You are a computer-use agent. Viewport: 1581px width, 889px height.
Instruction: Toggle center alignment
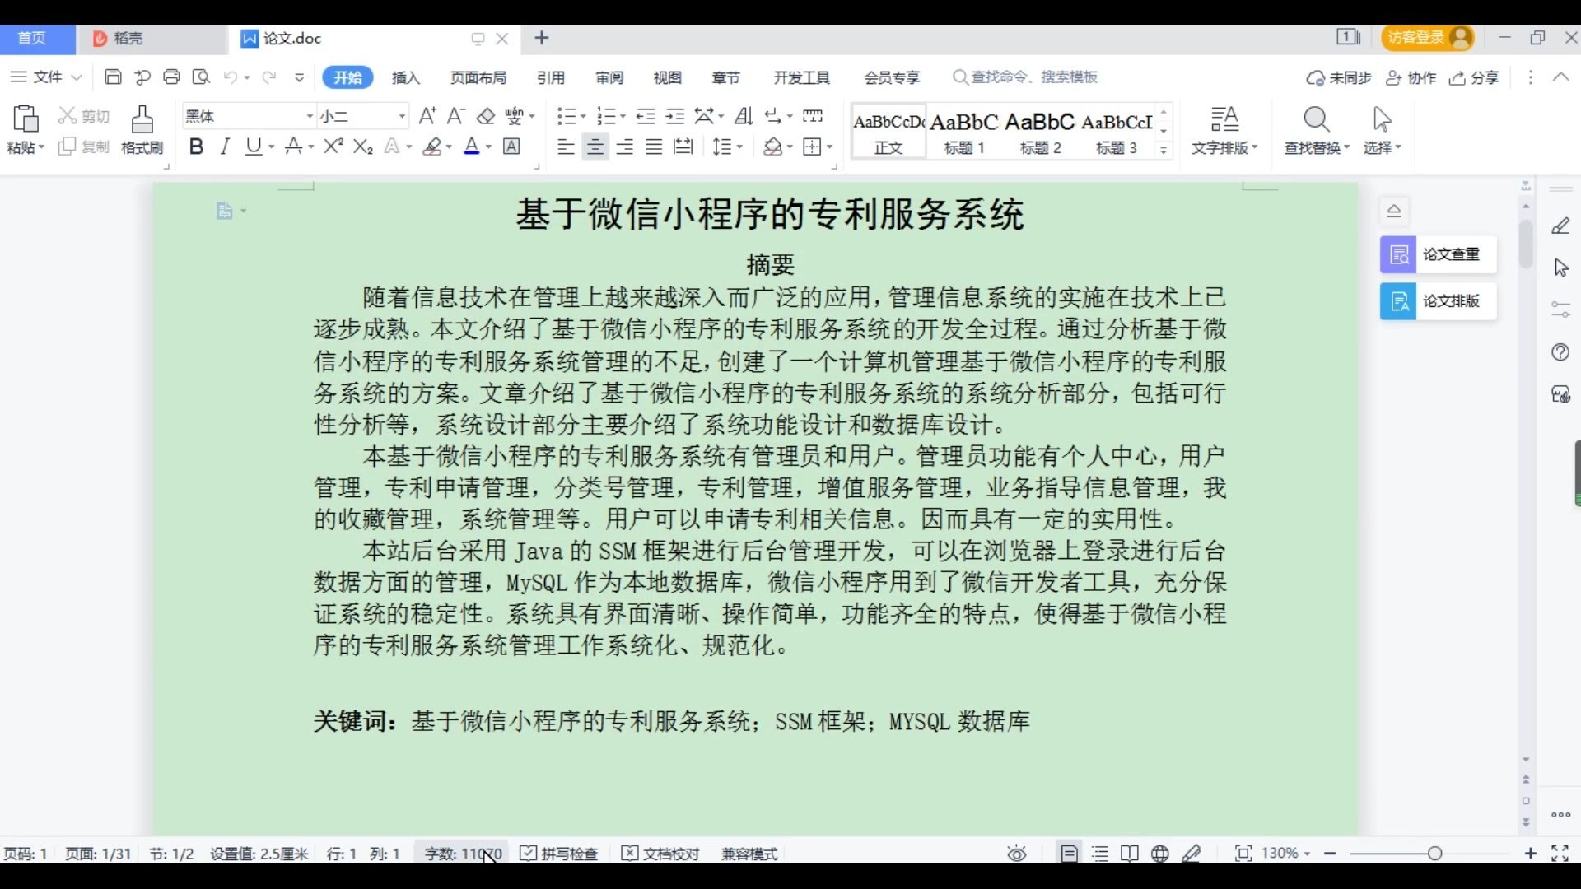click(595, 147)
